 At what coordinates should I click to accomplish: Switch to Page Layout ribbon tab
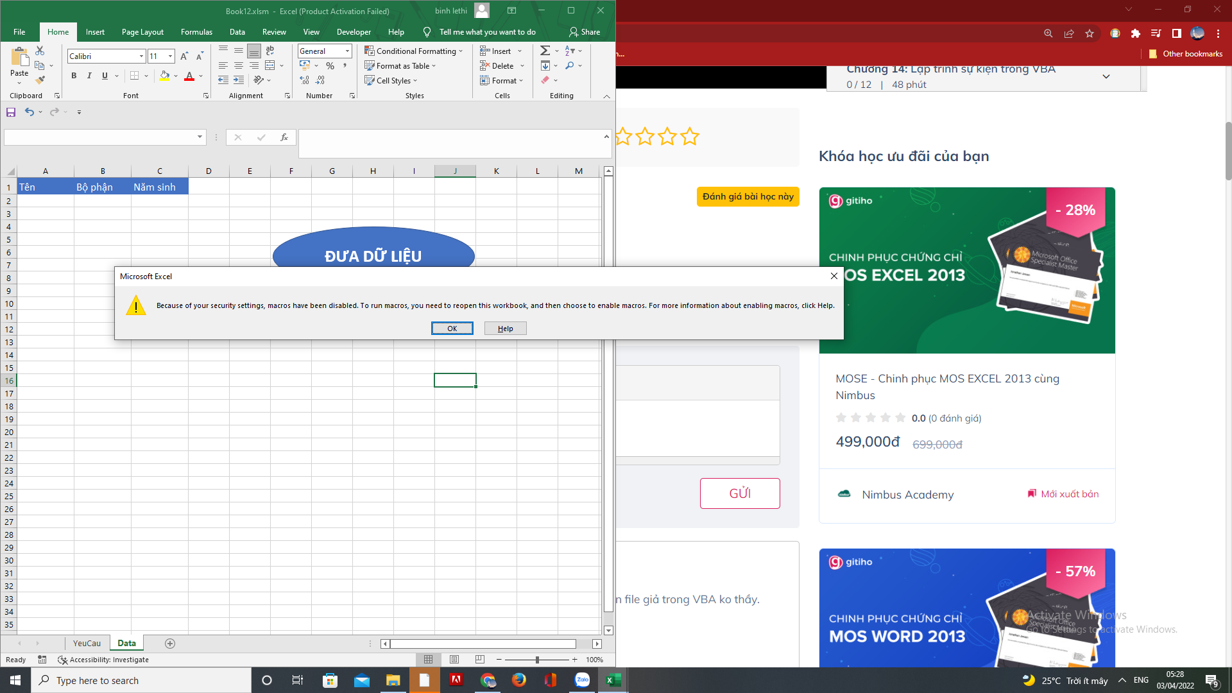(x=142, y=32)
